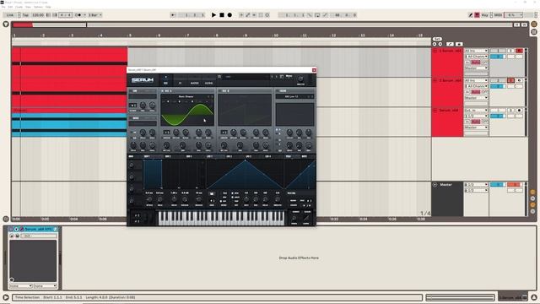Open the Serum preset browser list icon
The image size is (540, 304).
pyautogui.click(x=219, y=77)
